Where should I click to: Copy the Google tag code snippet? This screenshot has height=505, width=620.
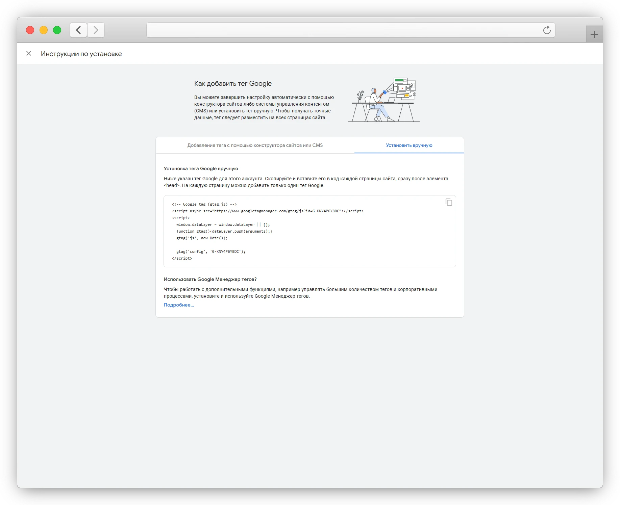tap(449, 202)
